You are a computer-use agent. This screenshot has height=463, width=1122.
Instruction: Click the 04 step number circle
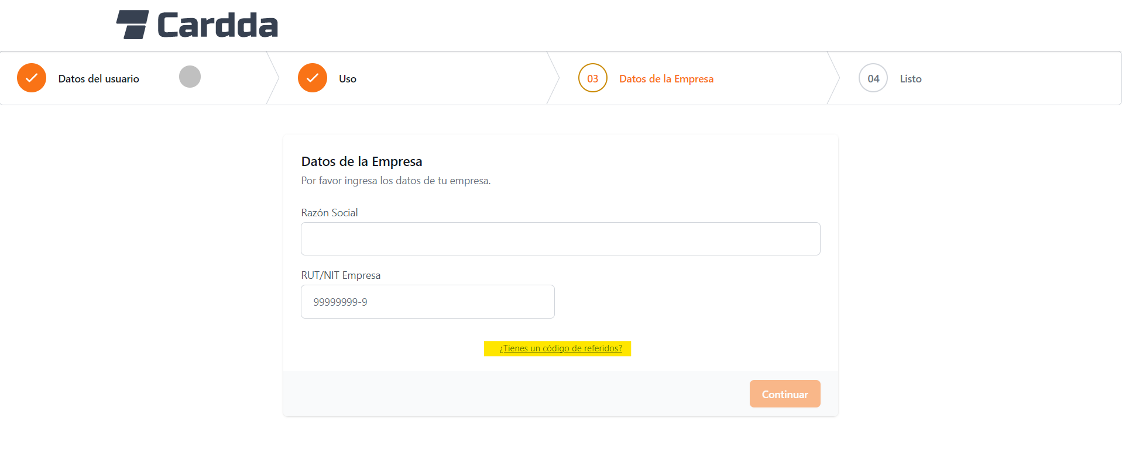tap(873, 78)
